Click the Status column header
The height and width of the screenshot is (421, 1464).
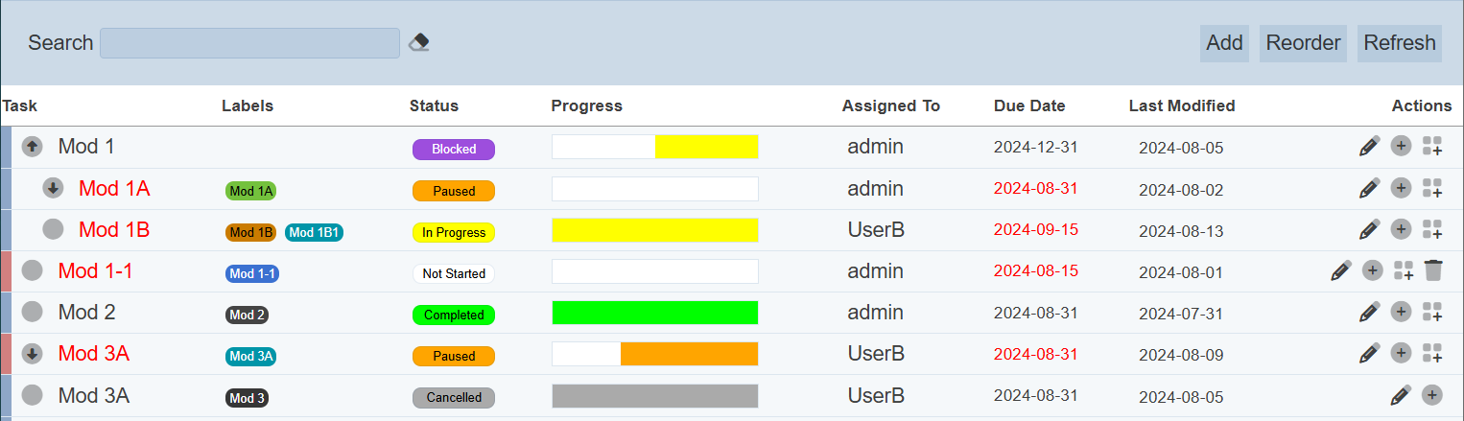434,106
